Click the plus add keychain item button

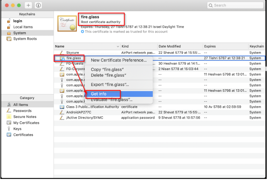point(29,5)
